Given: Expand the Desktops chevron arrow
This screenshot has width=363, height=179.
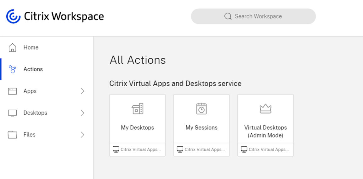Looking at the screenshot, I should pos(82,113).
